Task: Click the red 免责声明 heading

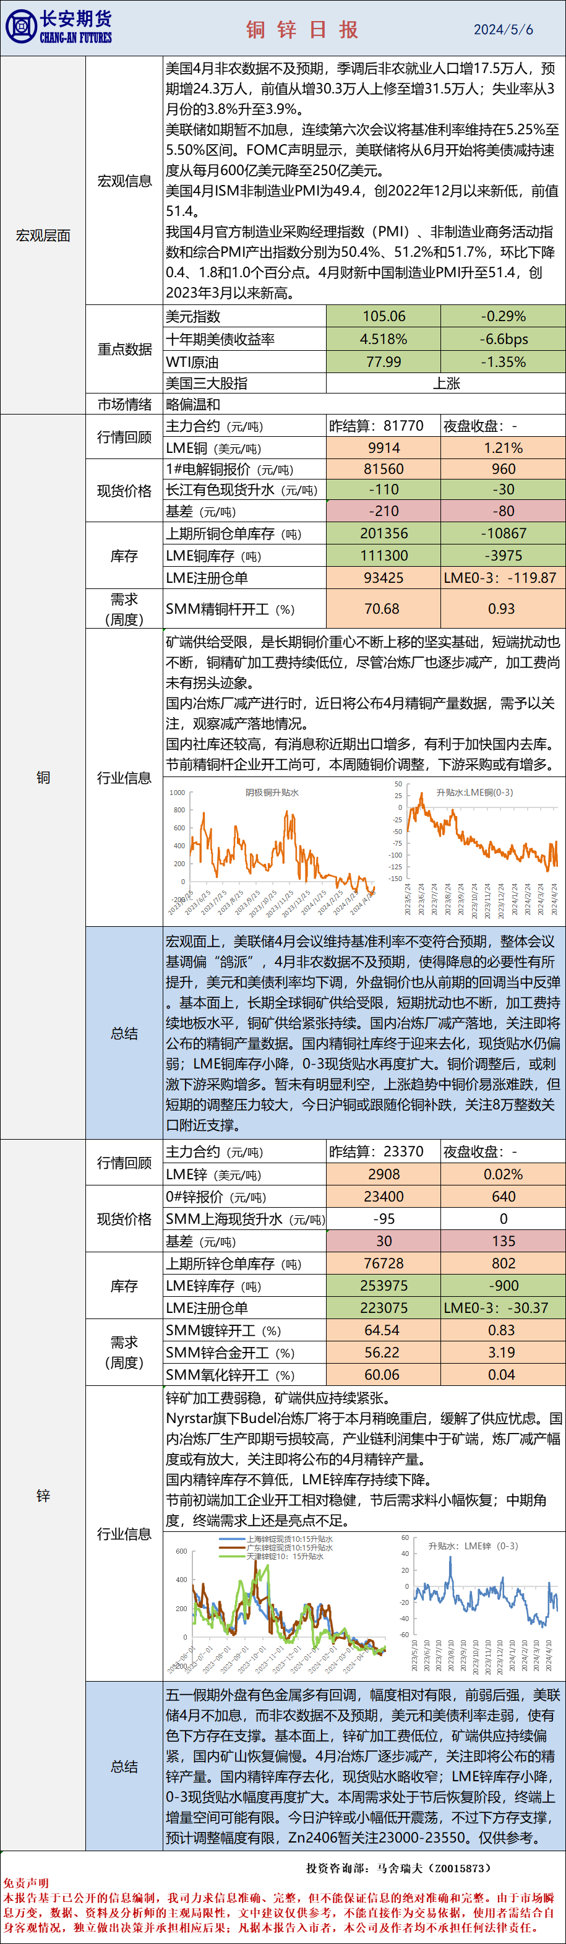Action: (x=25, y=1883)
